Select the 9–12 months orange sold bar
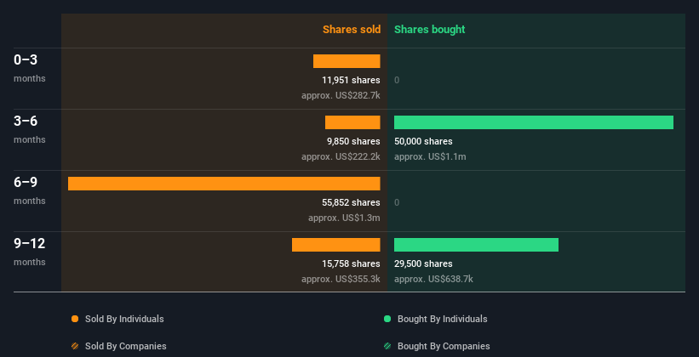The image size is (699, 357). 336,245
